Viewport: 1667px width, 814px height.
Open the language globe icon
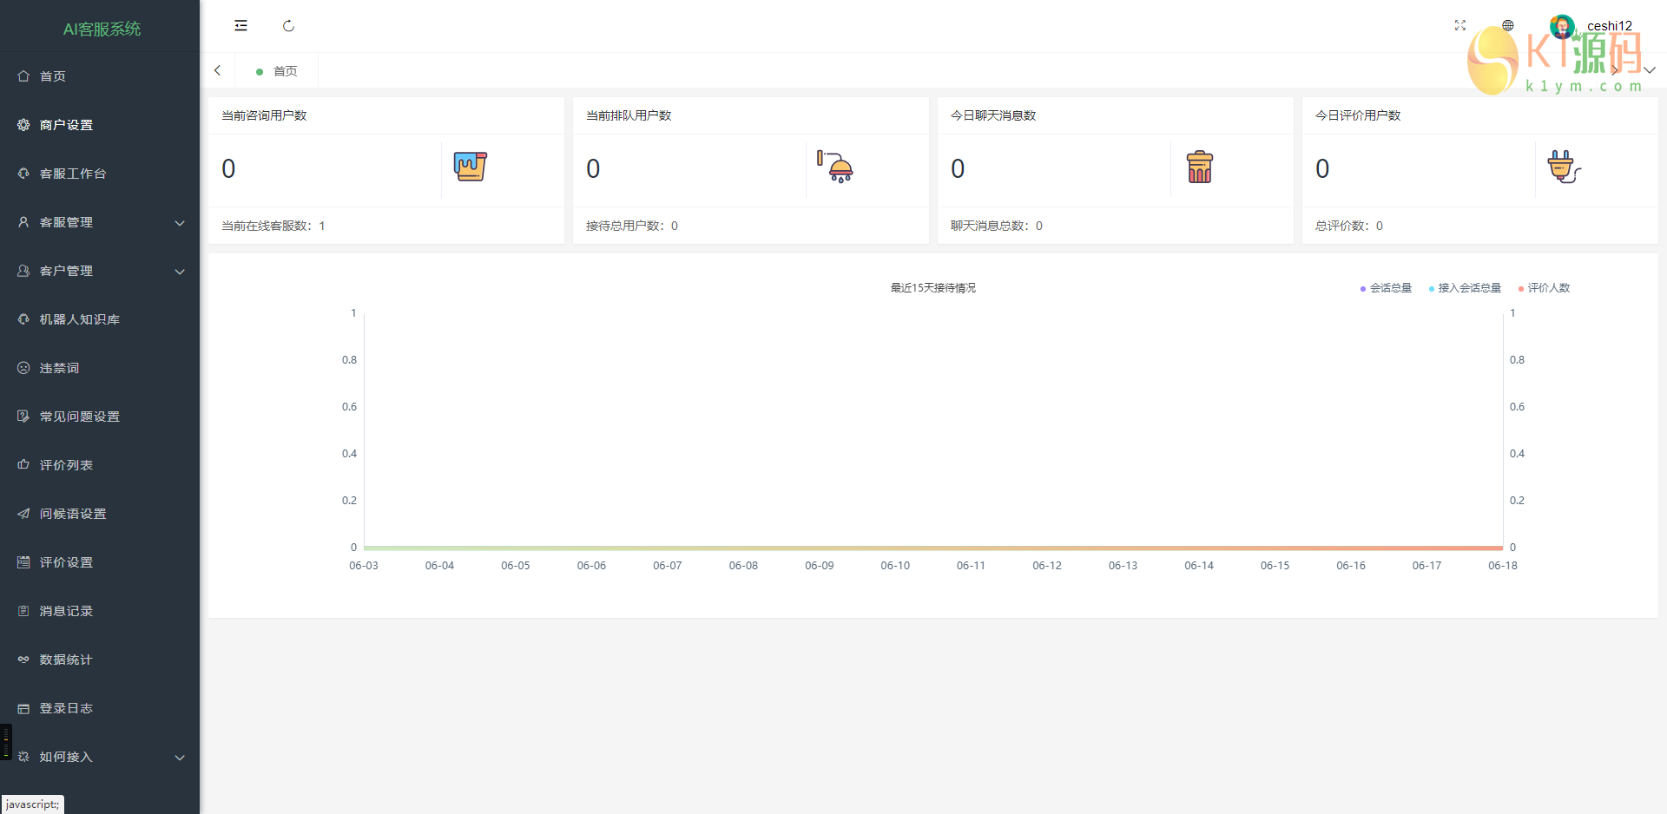pos(1508,26)
